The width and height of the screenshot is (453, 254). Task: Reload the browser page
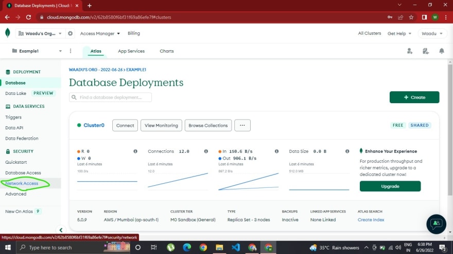click(28, 17)
